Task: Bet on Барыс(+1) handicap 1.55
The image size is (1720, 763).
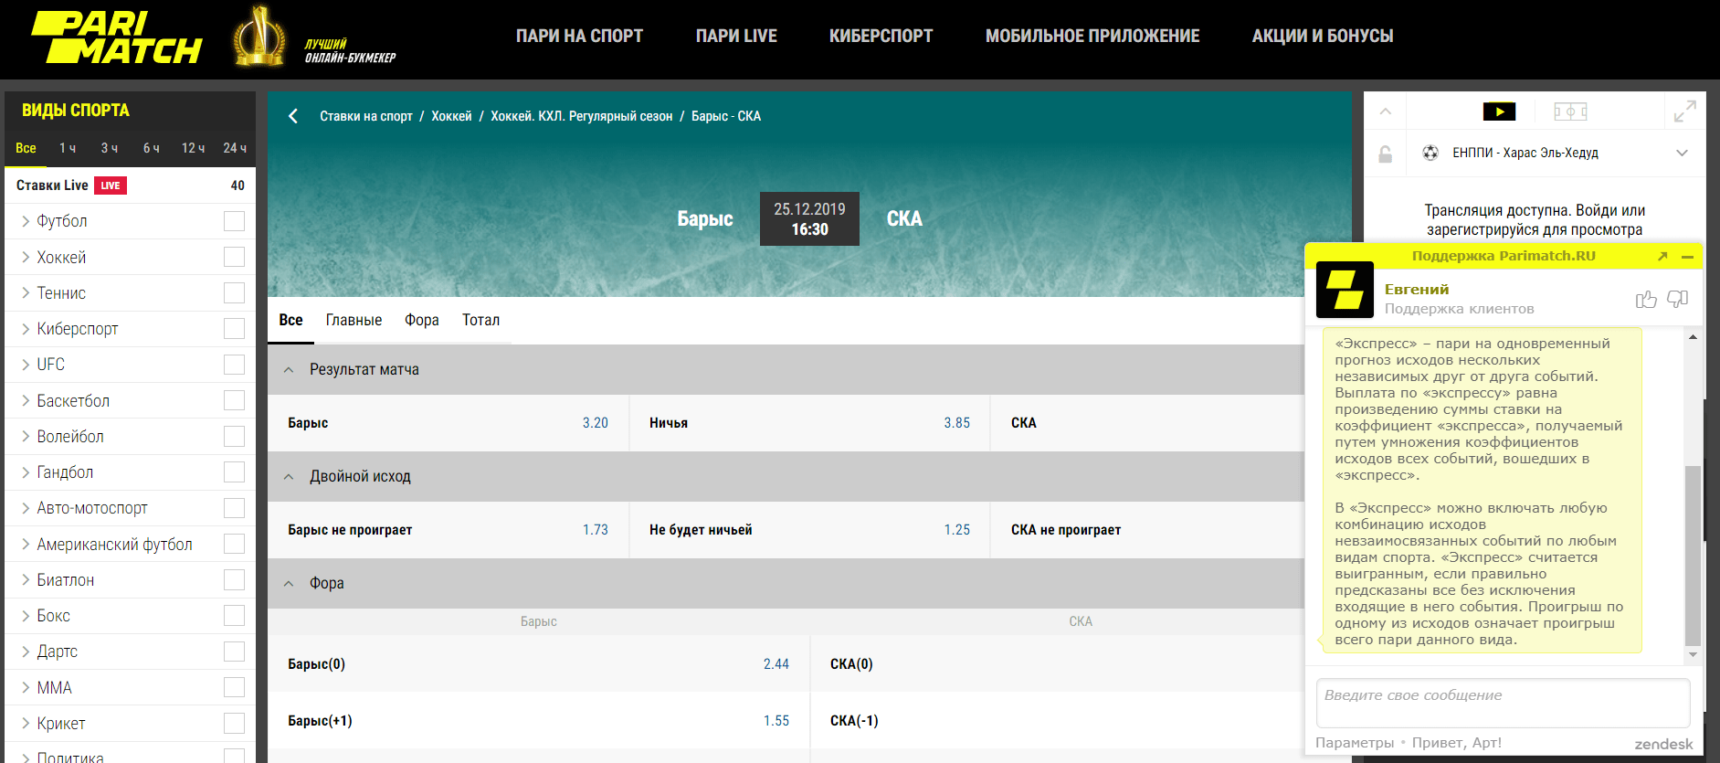Action: pyautogui.click(x=538, y=721)
